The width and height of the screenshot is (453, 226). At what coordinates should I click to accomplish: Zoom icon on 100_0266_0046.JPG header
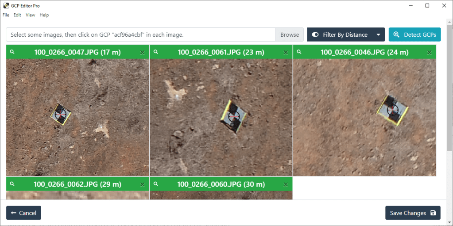[x=299, y=52]
